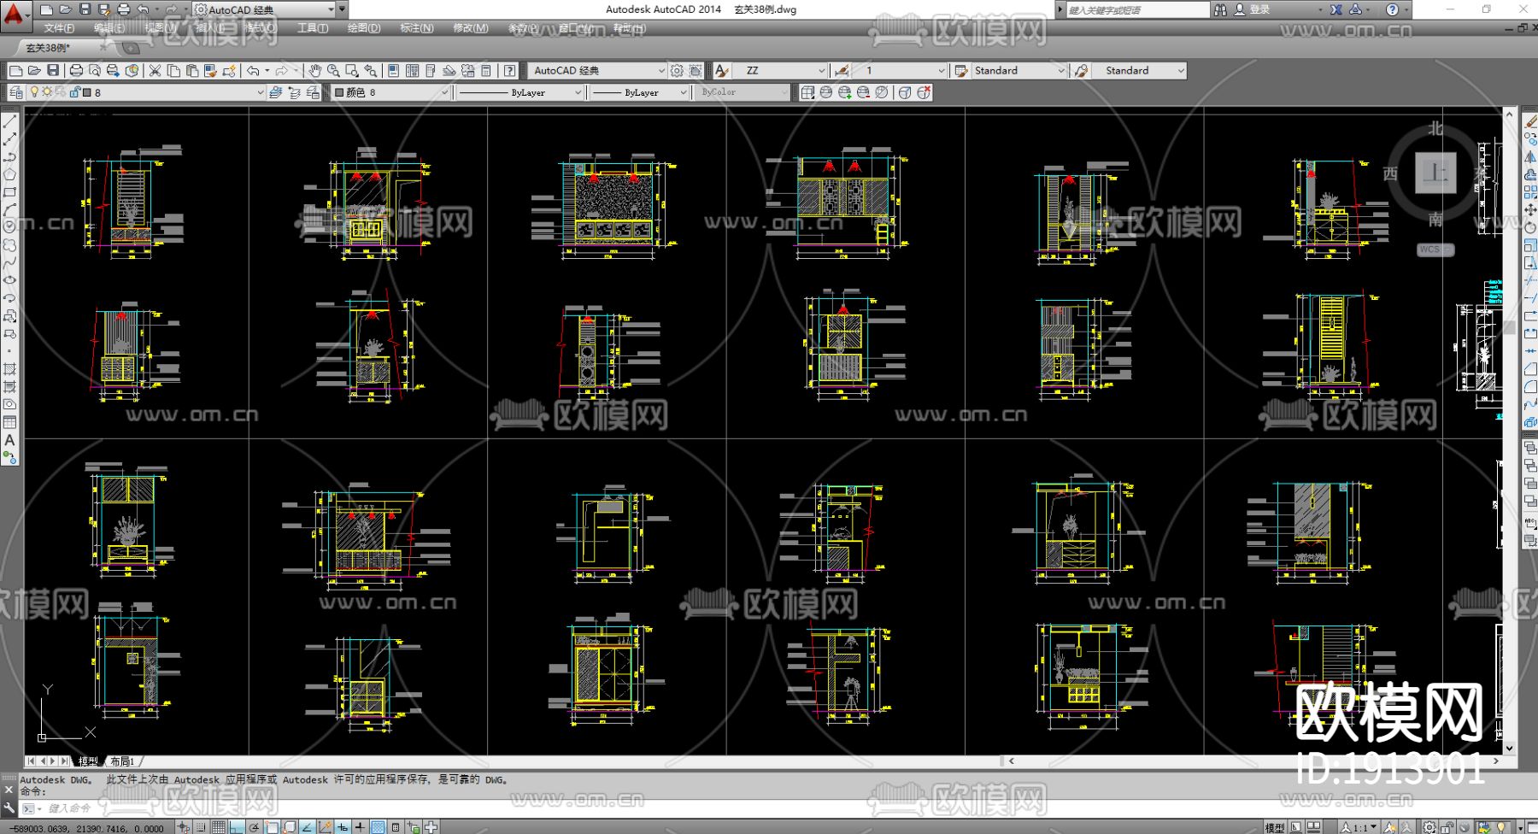Expand the 颜色 8 color dropdown
The width and height of the screenshot is (1538, 834).
pos(444,92)
